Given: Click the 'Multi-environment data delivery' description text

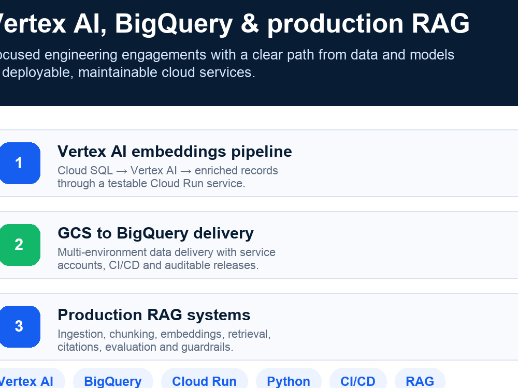Looking at the screenshot, I should click(x=166, y=259).
